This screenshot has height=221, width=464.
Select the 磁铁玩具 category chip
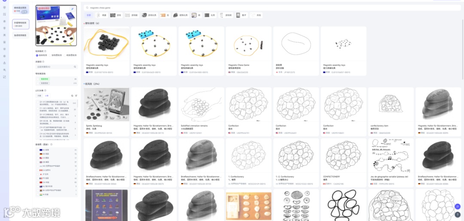pos(180,15)
